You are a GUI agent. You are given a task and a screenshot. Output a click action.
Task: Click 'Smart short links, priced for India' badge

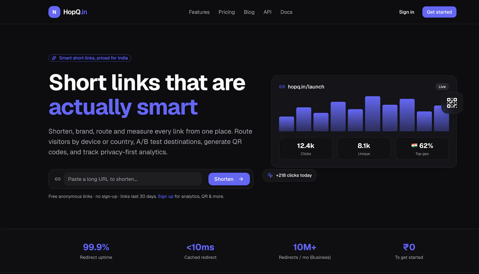(x=90, y=58)
